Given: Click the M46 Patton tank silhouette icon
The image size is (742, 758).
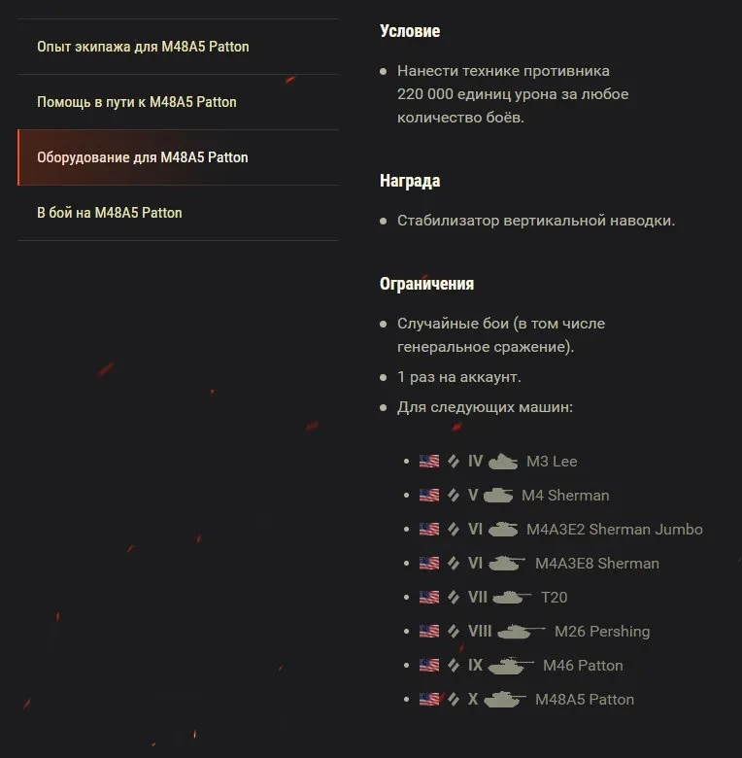Looking at the screenshot, I should 511,665.
